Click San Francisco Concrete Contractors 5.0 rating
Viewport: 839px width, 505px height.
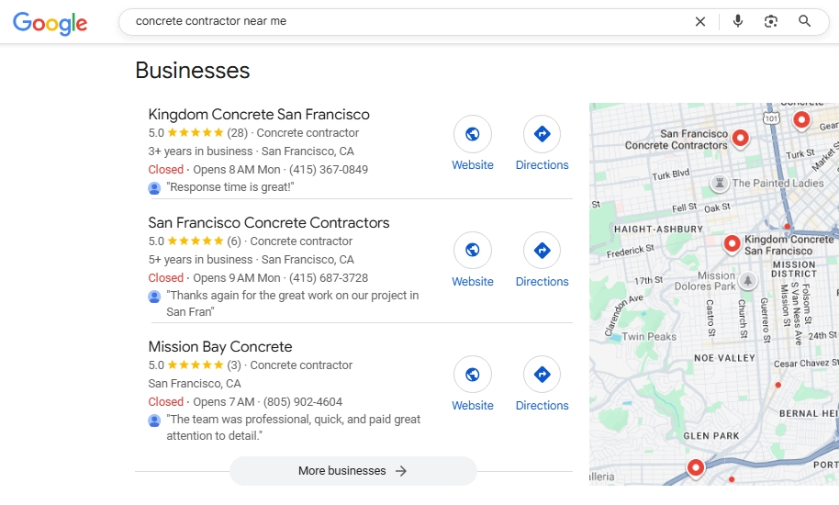click(x=185, y=241)
